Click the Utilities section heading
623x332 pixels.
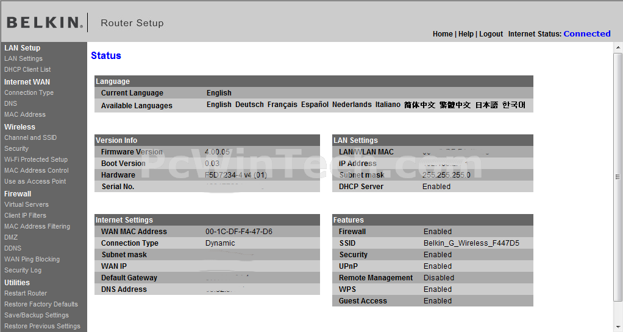pyautogui.click(x=16, y=283)
